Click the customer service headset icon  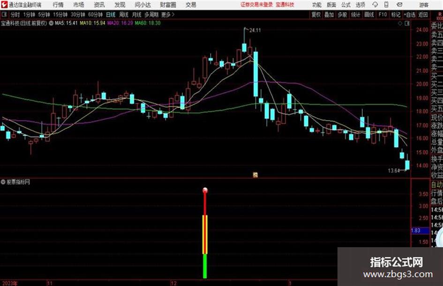coord(375,5)
